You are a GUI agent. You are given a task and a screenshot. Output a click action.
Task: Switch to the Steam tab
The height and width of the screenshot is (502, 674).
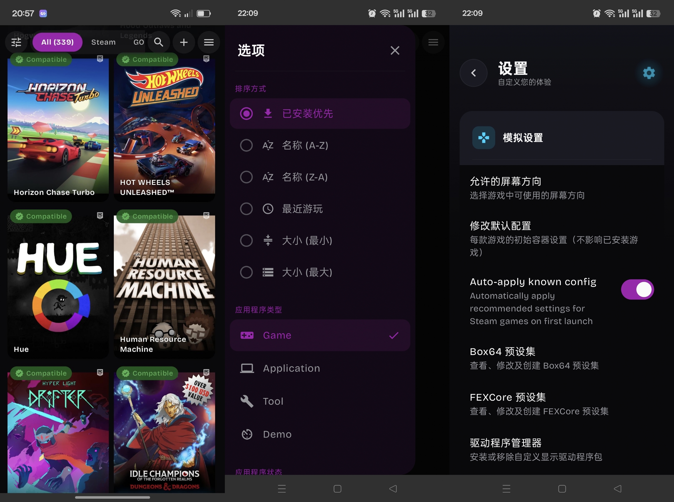pos(103,42)
